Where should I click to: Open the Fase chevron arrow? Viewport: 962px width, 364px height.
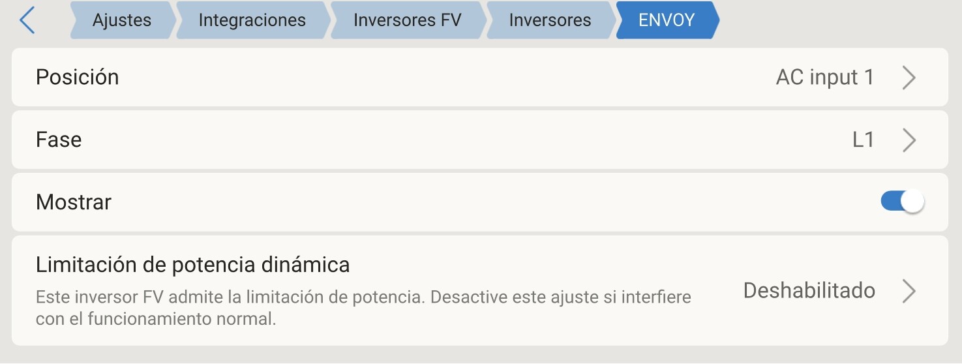tap(909, 140)
